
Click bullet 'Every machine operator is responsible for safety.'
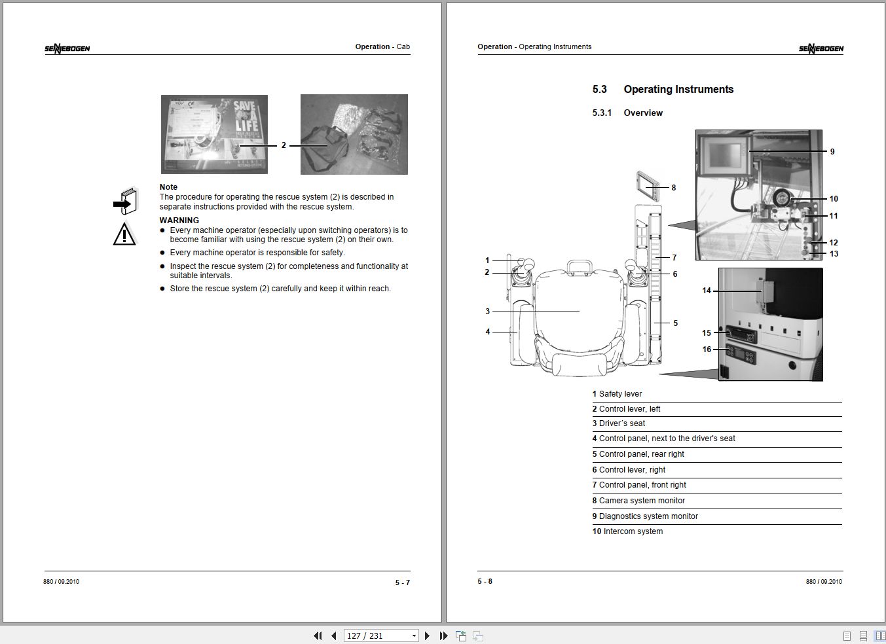point(257,253)
